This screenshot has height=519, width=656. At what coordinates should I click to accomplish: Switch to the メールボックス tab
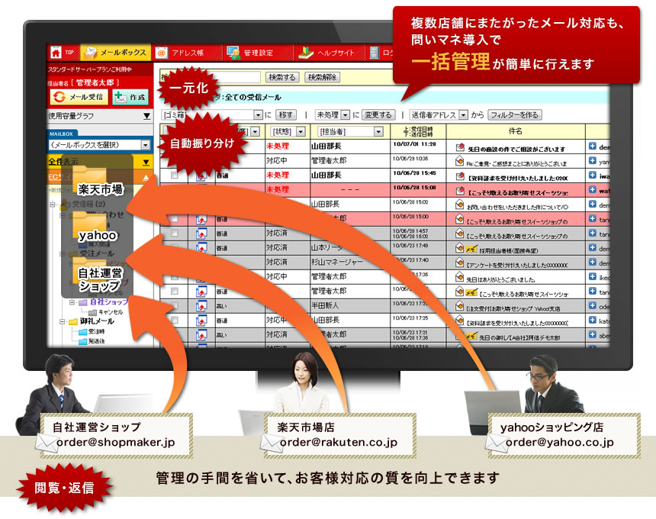(114, 50)
